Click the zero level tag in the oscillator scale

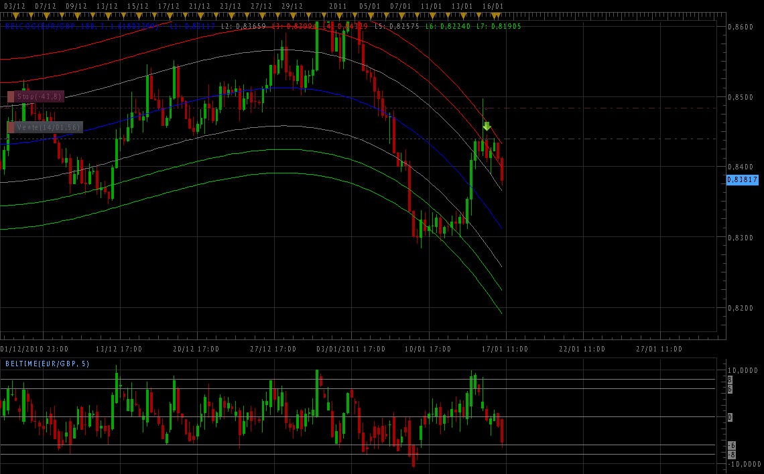[x=730, y=417]
